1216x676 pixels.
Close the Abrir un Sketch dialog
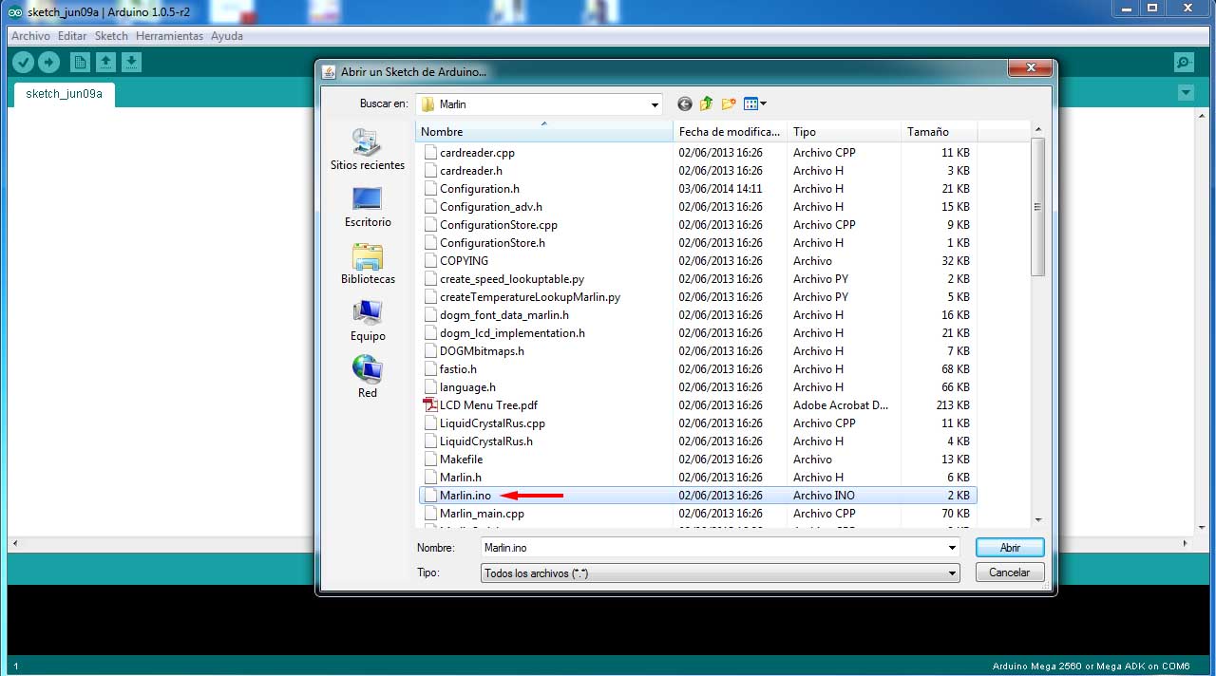[1029, 69]
